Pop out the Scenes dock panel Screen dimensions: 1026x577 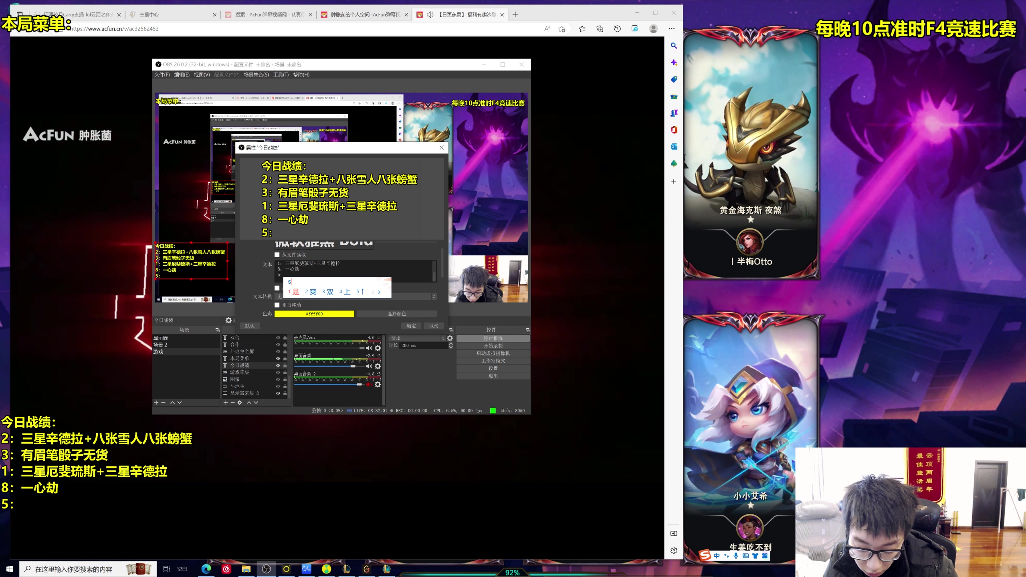tap(218, 330)
